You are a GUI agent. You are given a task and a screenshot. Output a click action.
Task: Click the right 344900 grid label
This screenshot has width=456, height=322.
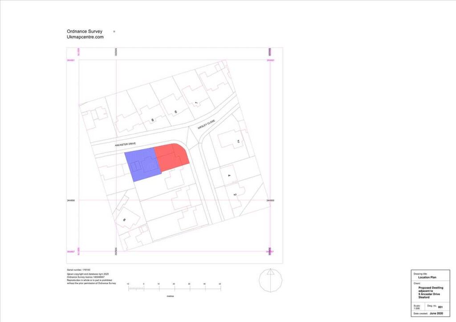[271, 201]
